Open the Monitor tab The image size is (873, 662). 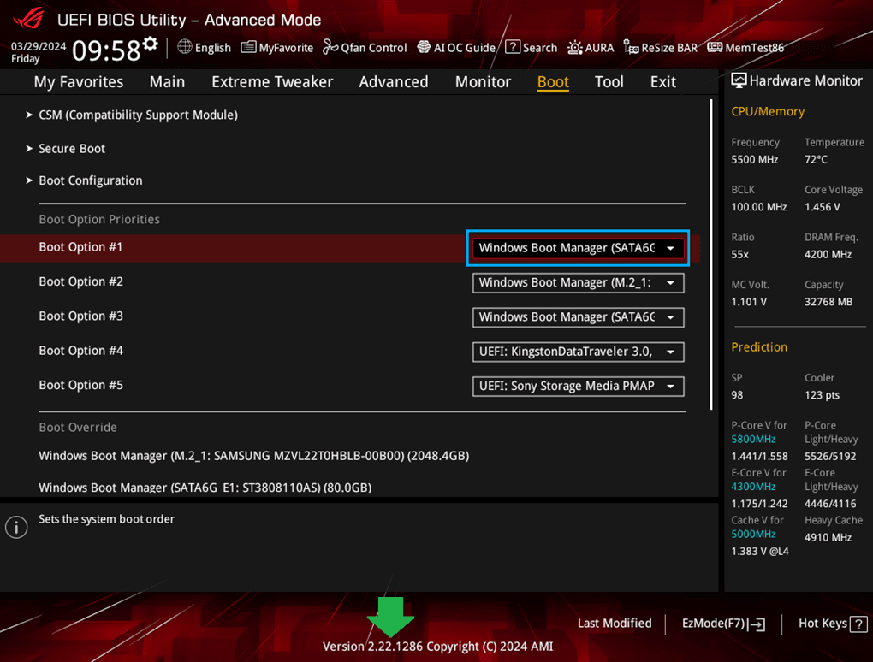[x=483, y=82]
